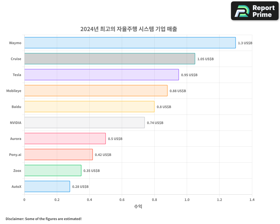Viewport: 280px width, 224px height.
Task: Select the Mobileye revenue bar
Action: 95,91
